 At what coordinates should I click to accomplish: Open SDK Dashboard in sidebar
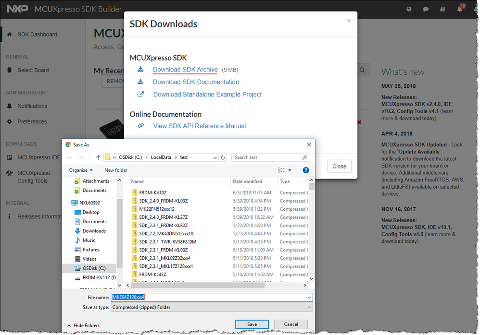pyautogui.click(x=37, y=34)
